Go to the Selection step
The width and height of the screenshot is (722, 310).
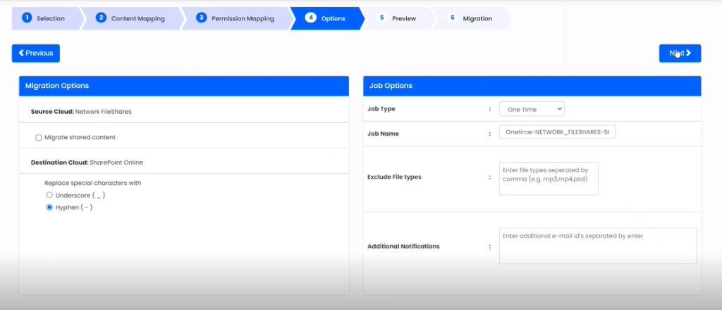click(x=46, y=19)
